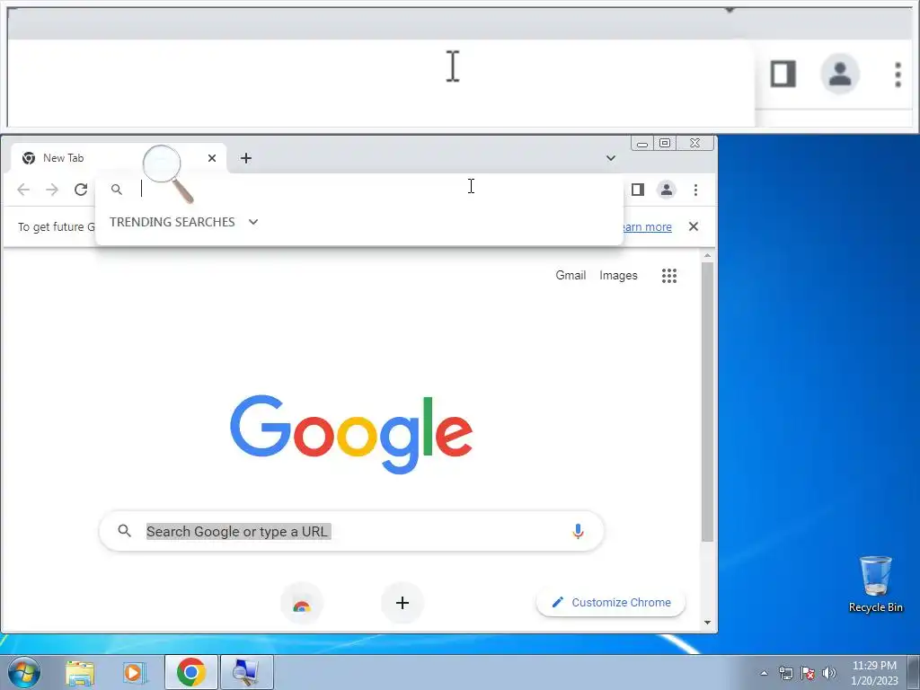Close the New Tab tab
This screenshot has height=690, width=920.
point(212,158)
